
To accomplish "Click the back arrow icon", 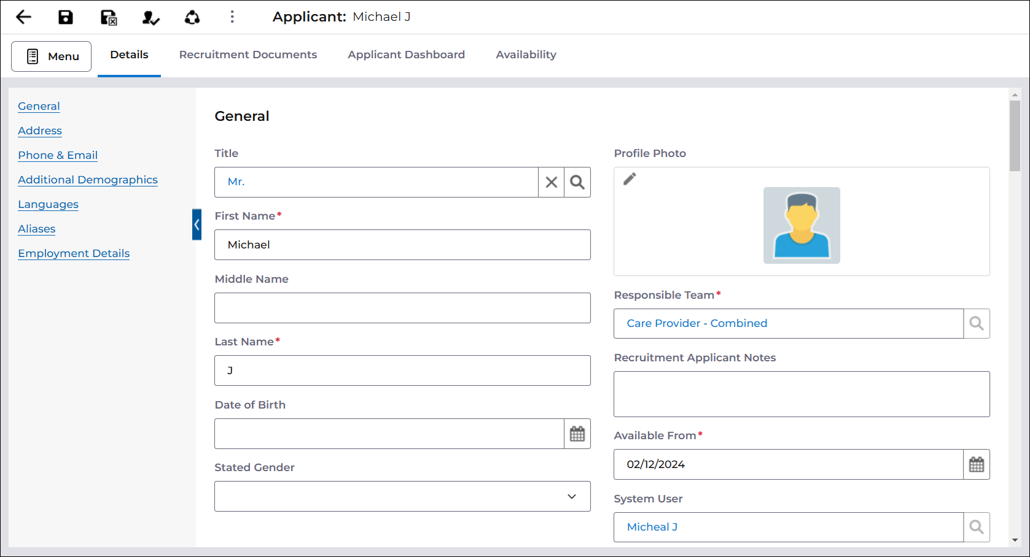I will pyautogui.click(x=23, y=17).
